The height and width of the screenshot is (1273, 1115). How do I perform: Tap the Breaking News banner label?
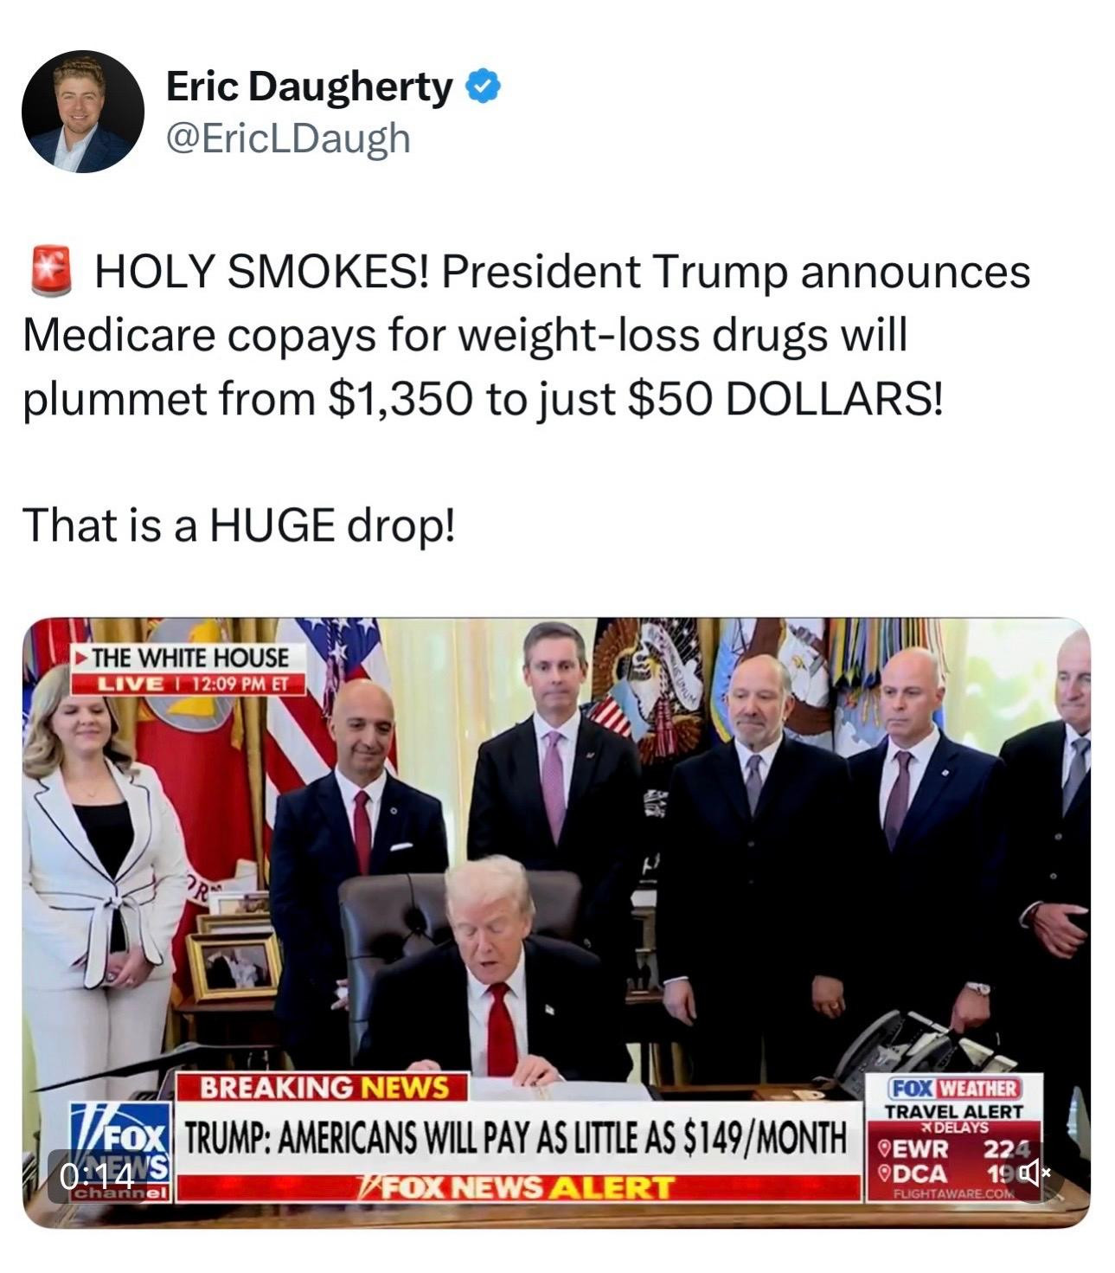point(323,1087)
